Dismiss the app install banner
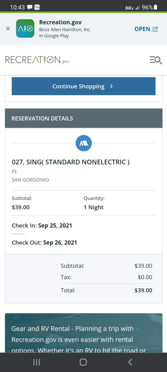 click(8, 29)
